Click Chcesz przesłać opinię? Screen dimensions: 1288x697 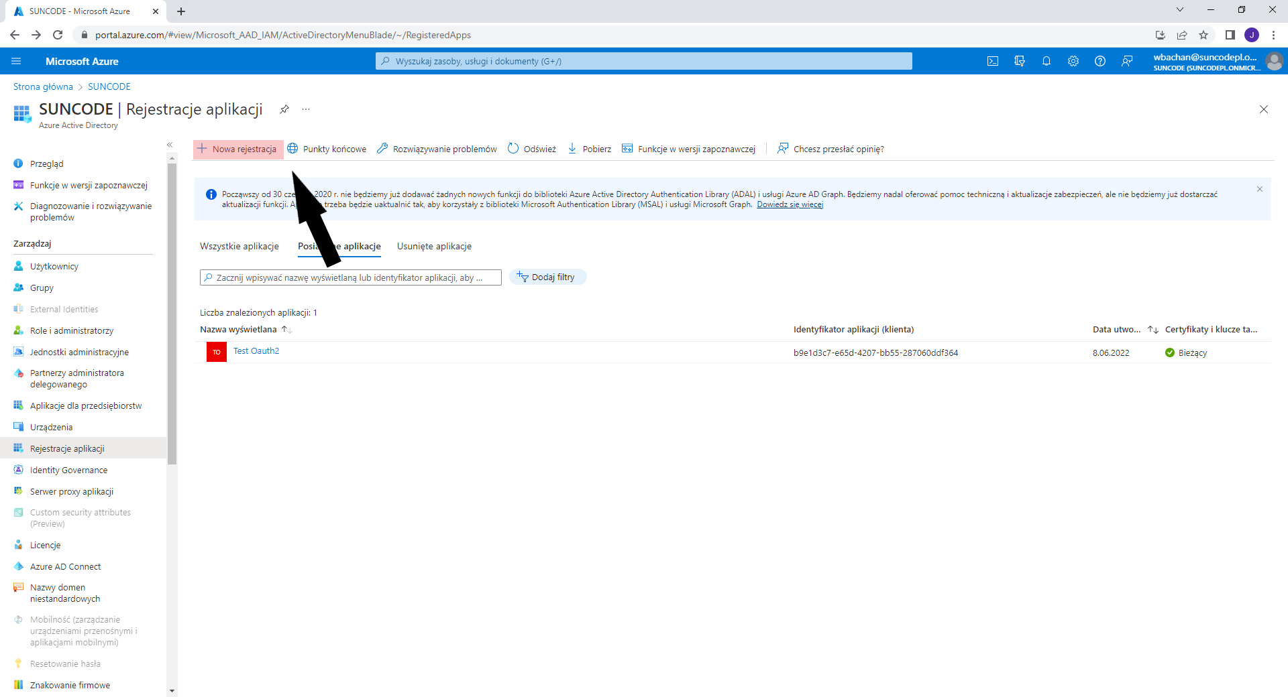pyautogui.click(x=830, y=149)
